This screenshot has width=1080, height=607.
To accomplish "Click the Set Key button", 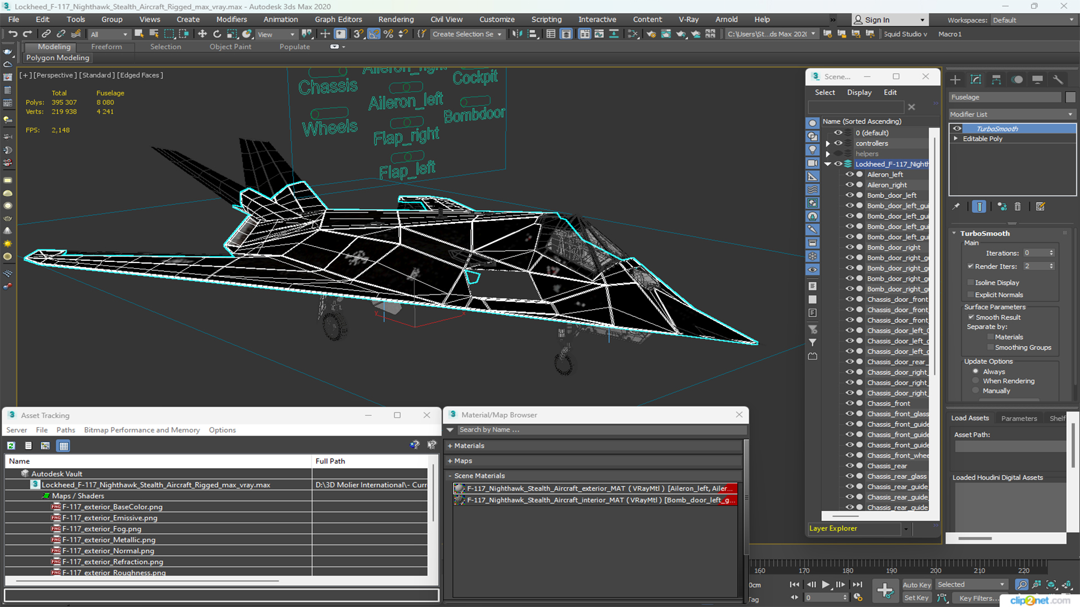I will (x=916, y=598).
